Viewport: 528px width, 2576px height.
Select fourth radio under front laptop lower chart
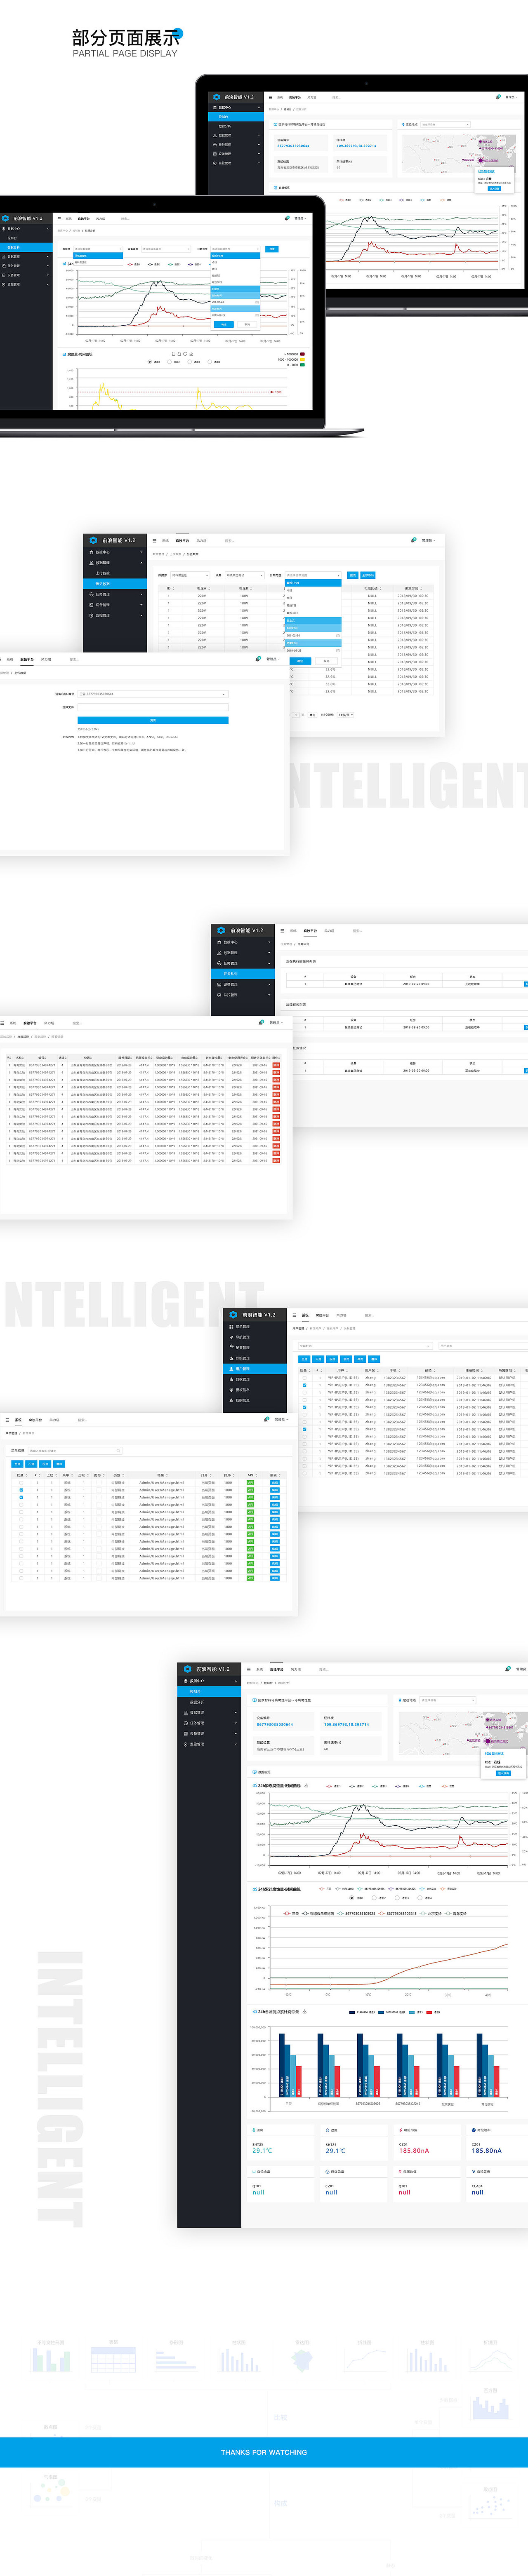coord(210,362)
